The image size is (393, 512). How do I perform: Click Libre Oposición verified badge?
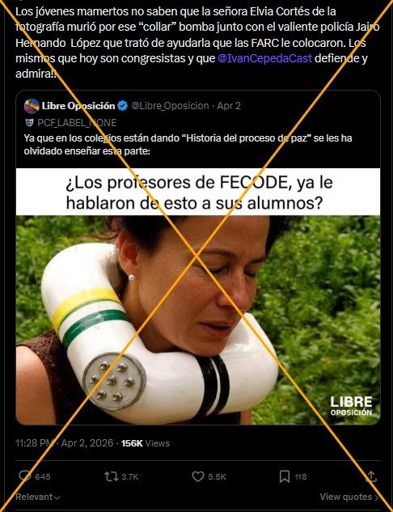click(123, 106)
